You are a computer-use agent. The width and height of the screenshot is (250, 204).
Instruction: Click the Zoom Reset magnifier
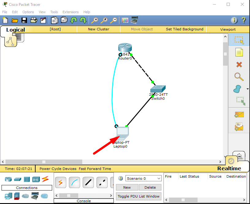click(104, 21)
